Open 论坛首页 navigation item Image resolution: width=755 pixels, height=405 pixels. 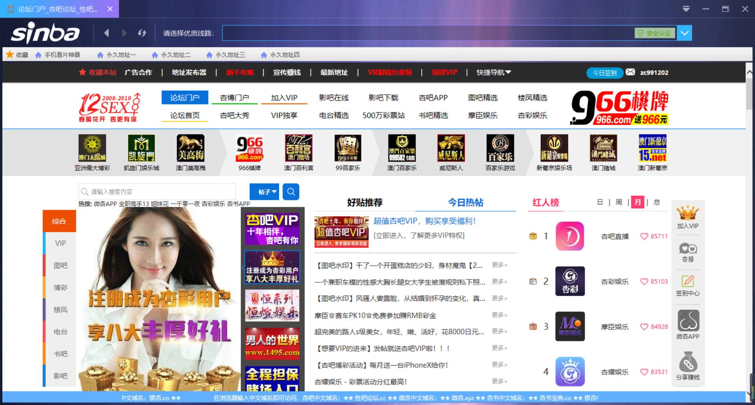pos(185,115)
